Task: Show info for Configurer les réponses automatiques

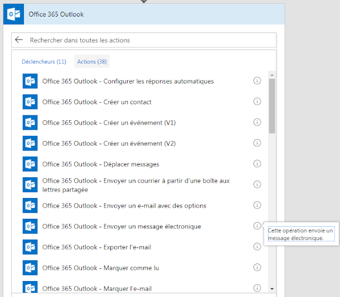Action: pos(257,81)
